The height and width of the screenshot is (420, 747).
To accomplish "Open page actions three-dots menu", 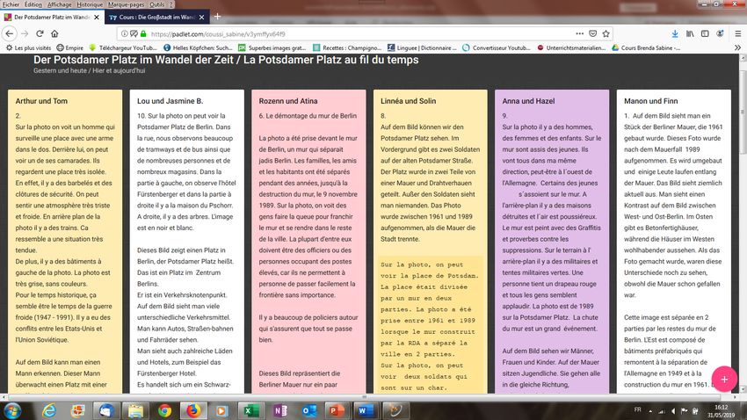I will [579, 33].
